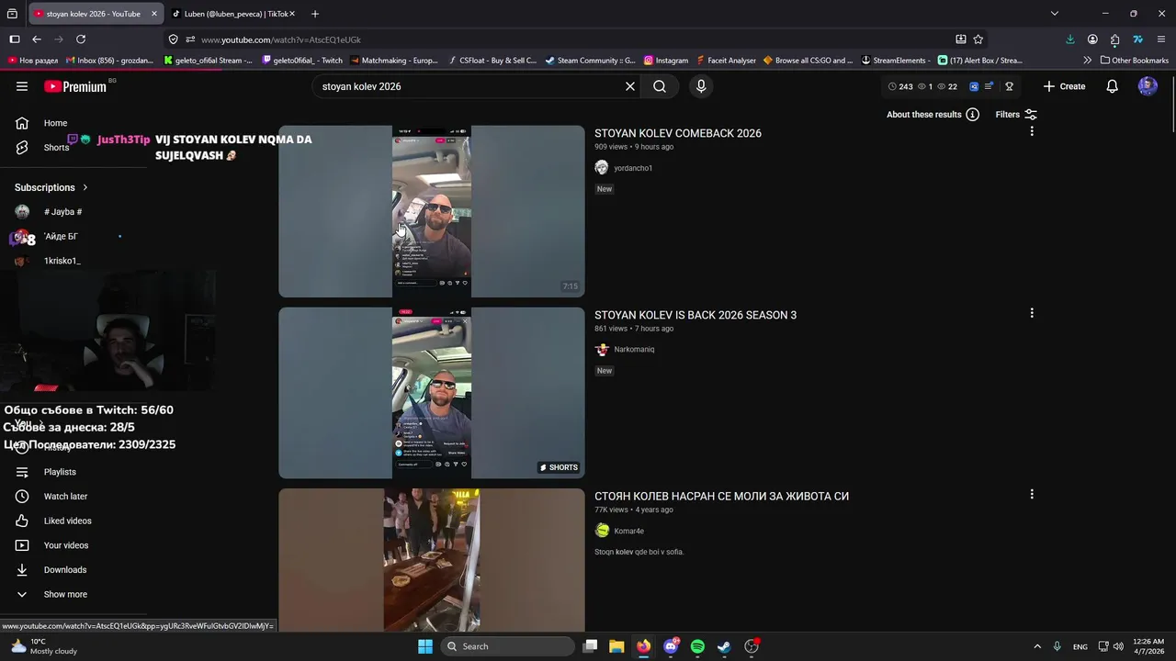Click the magnifier search button
Viewport: 1176px width, 661px height.
click(660, 86)
